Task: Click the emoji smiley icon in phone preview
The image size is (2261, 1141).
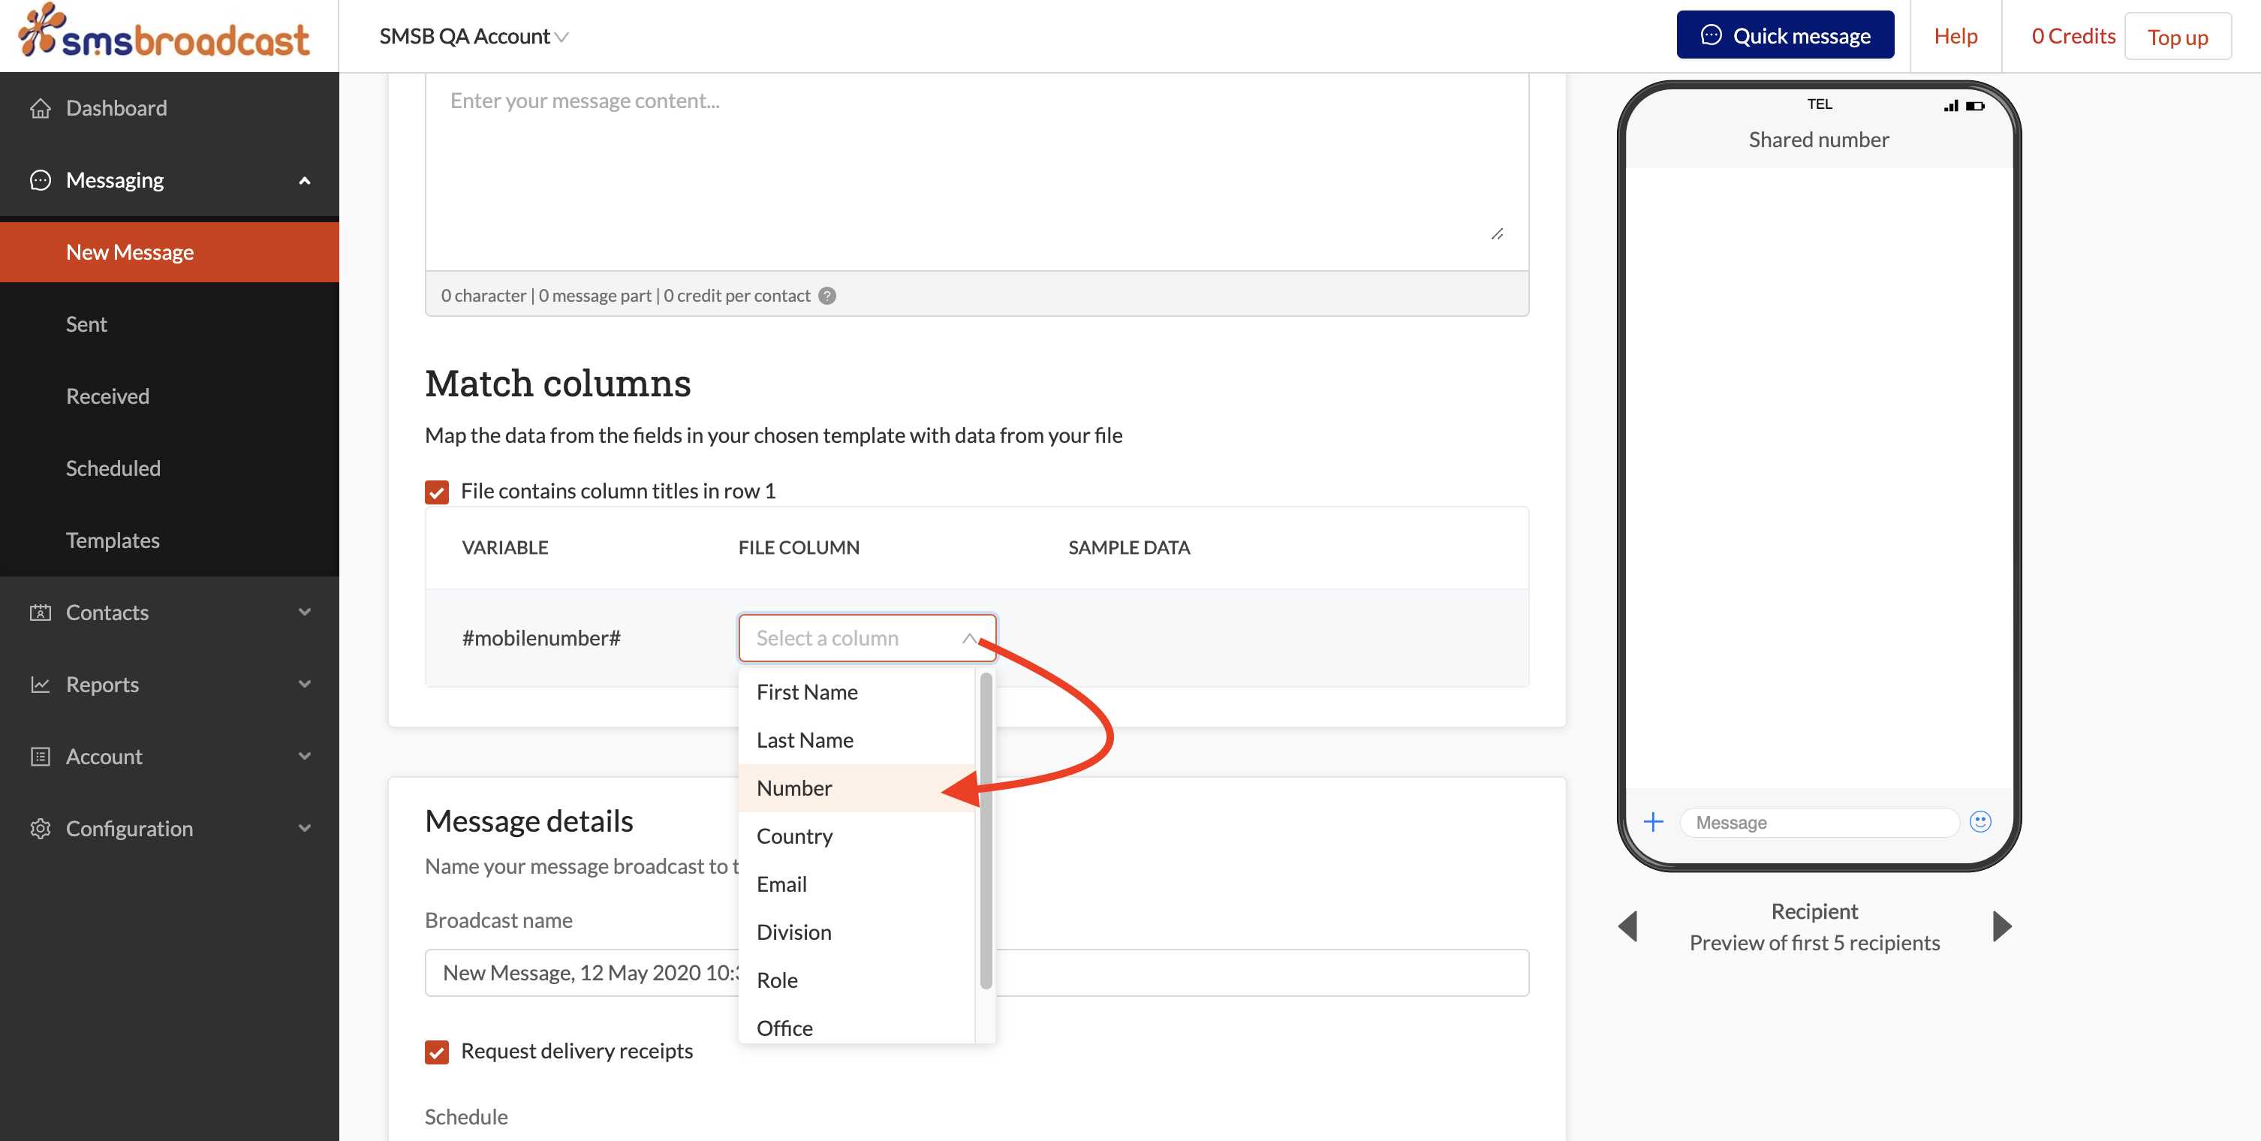Action: tap(1980, 821)
